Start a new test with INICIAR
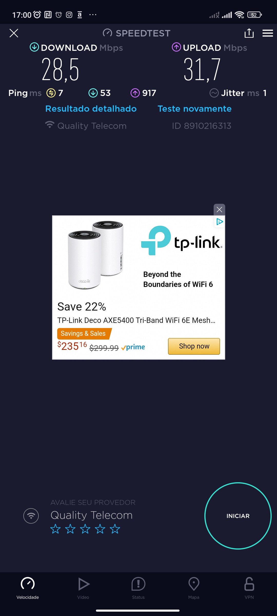 point(238,516)
